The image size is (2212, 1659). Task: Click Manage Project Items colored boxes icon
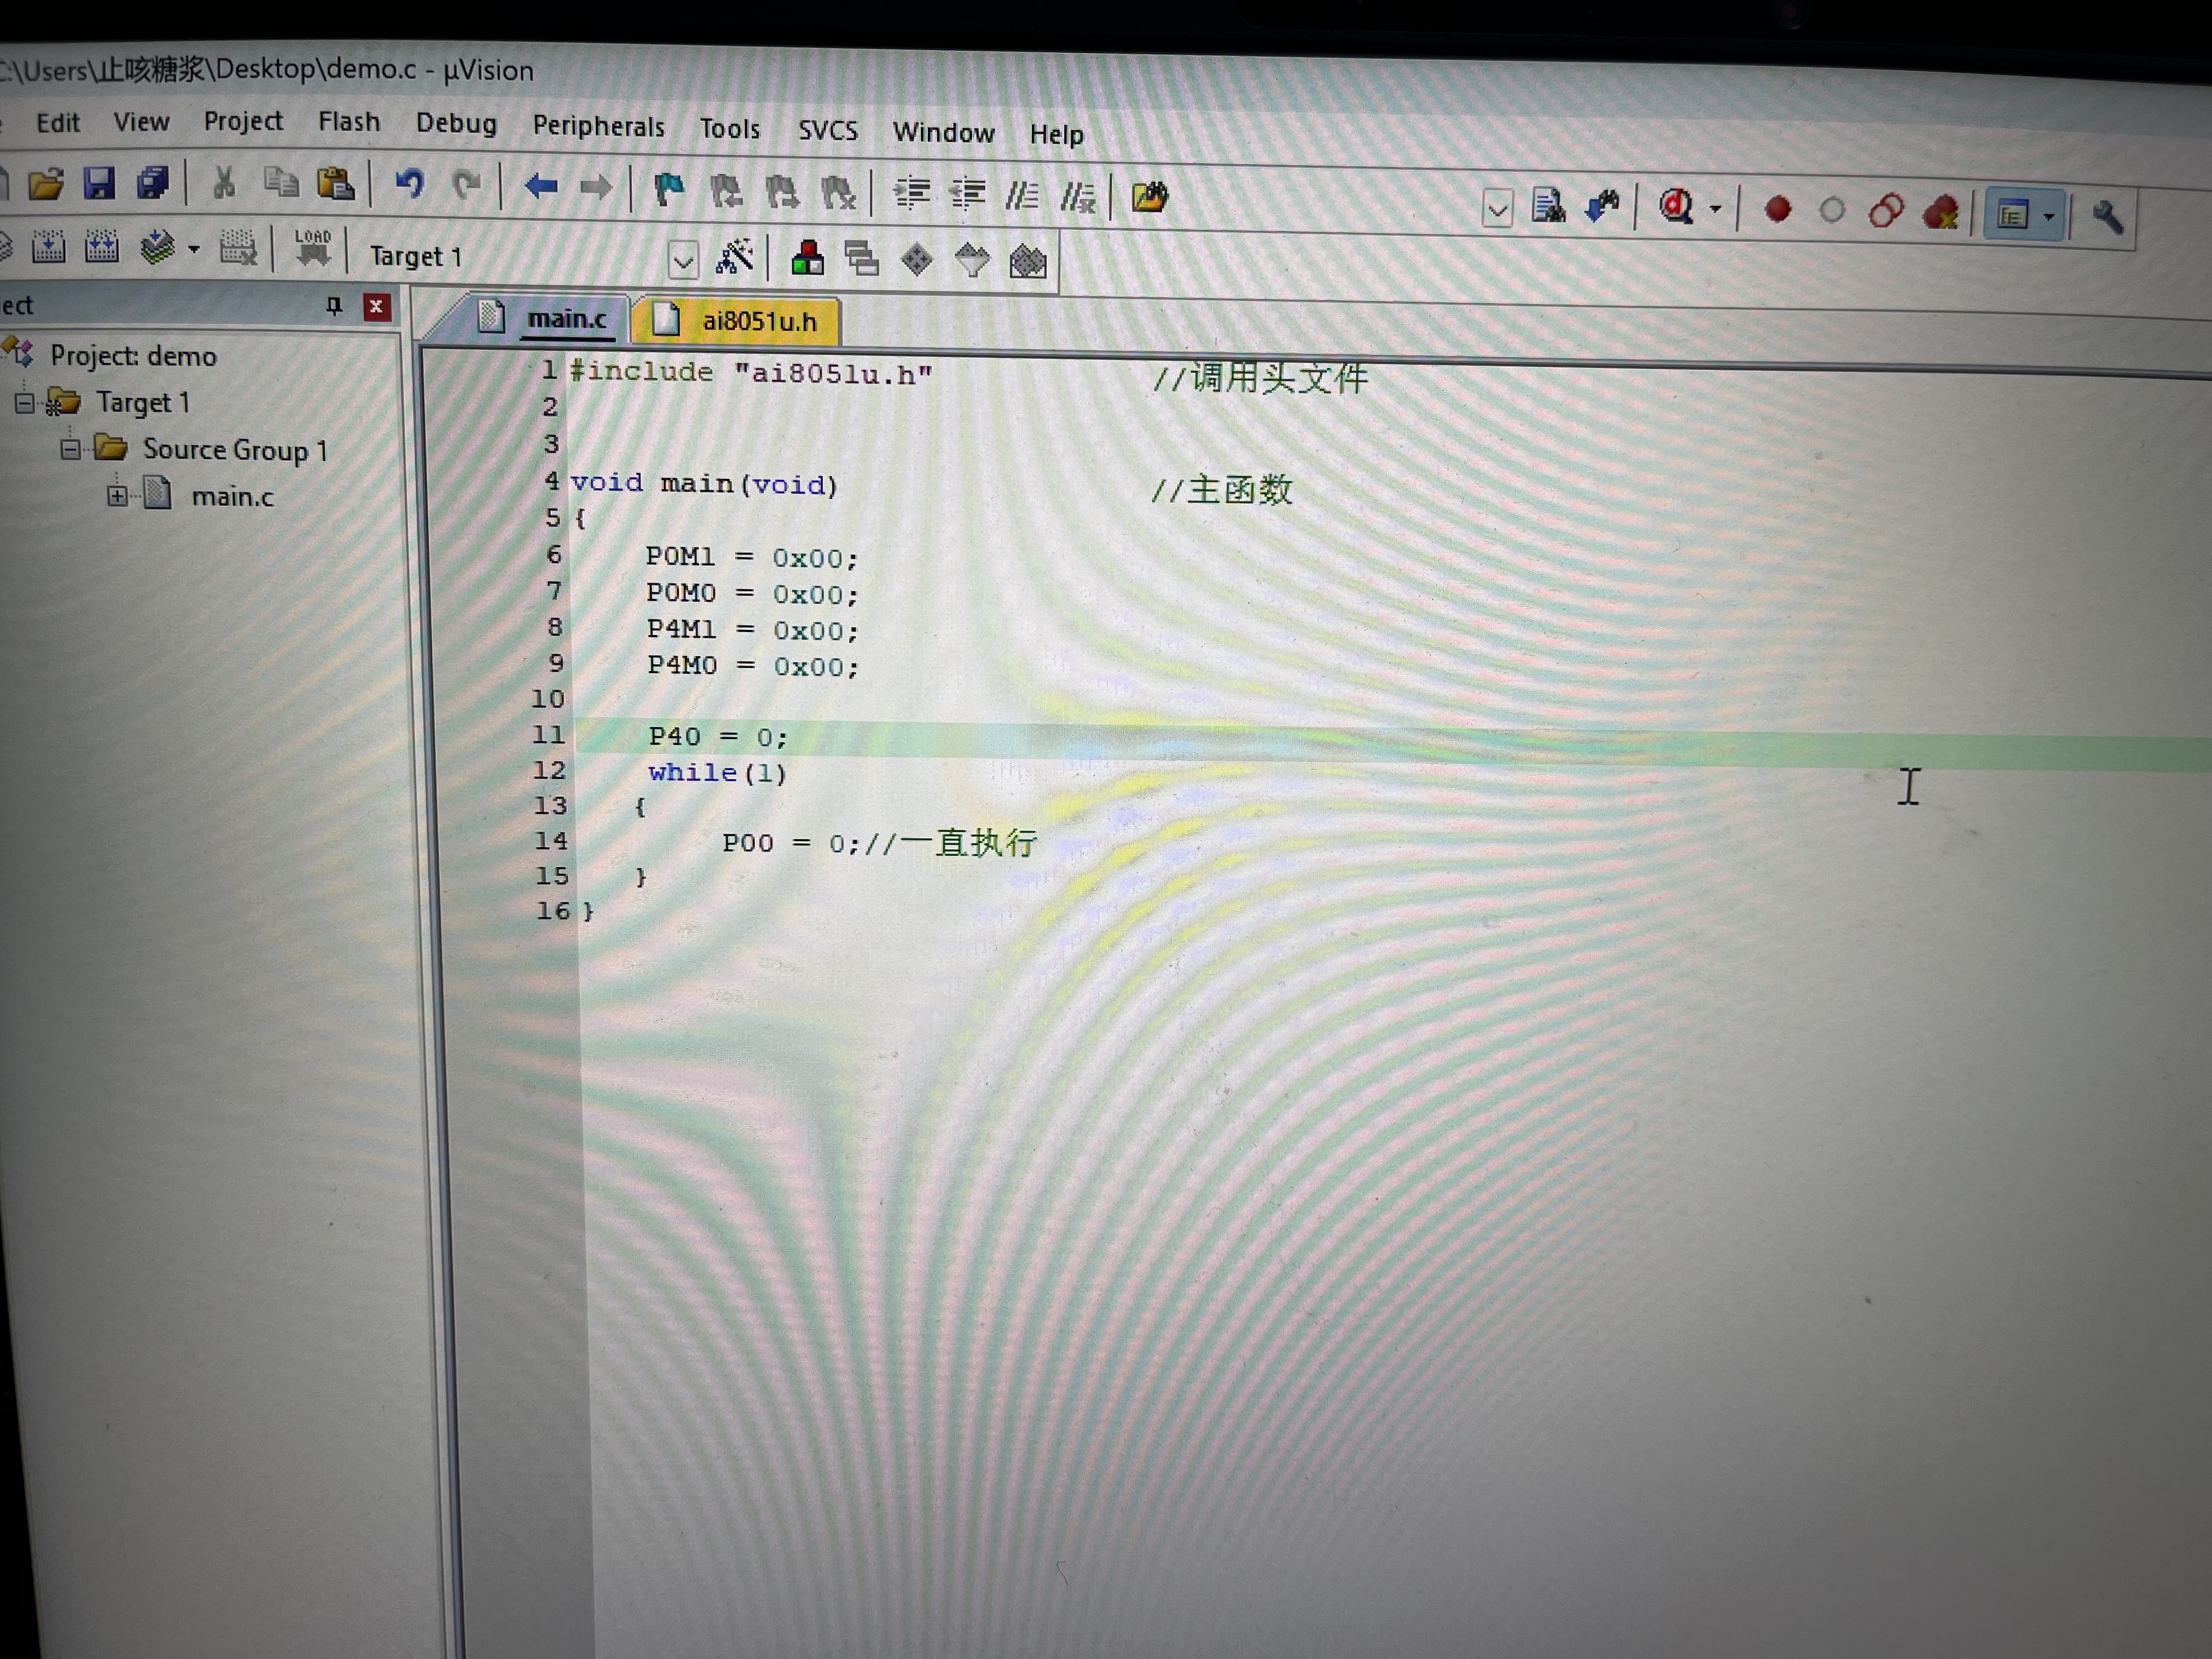tap(807, 259)
